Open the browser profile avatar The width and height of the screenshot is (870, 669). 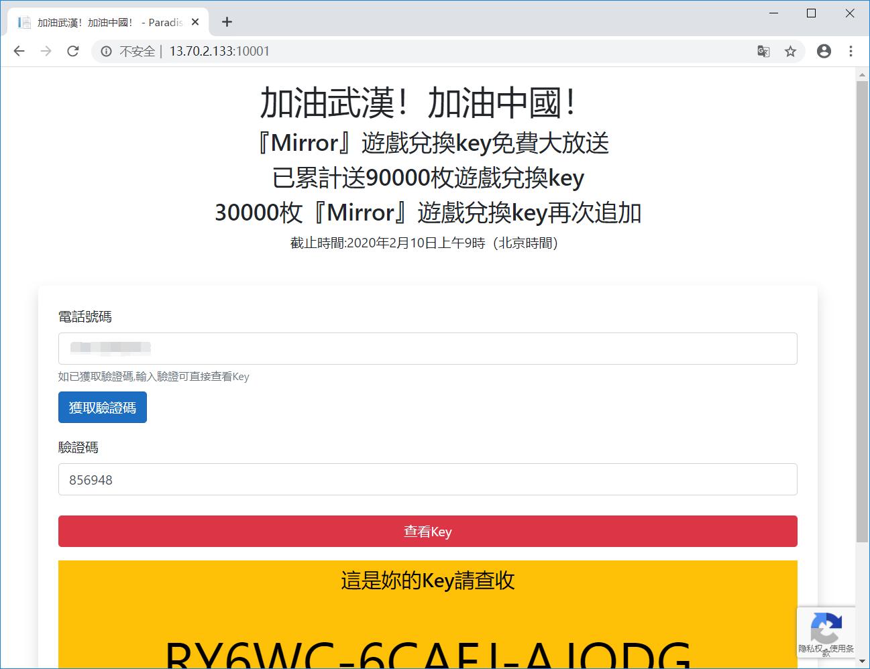824,51
